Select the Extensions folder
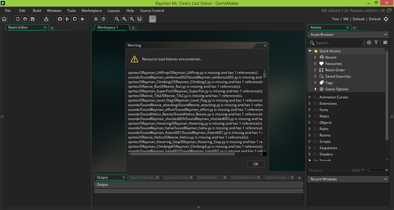394x210 pixels. tap(328, 104)
